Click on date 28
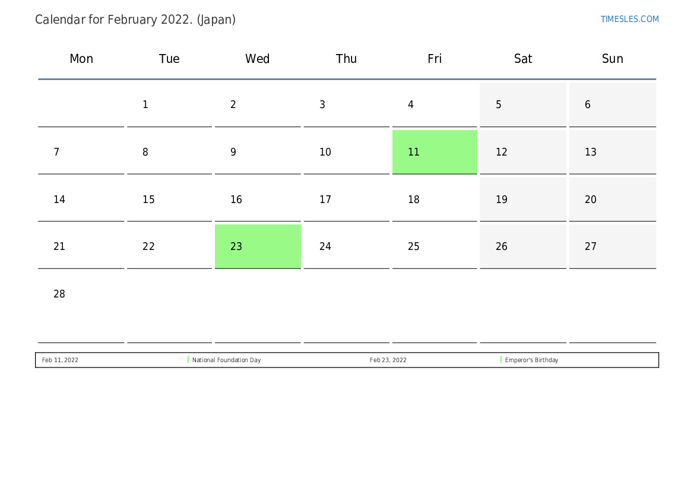Viewport: 694px width, 491px height. 59,294
